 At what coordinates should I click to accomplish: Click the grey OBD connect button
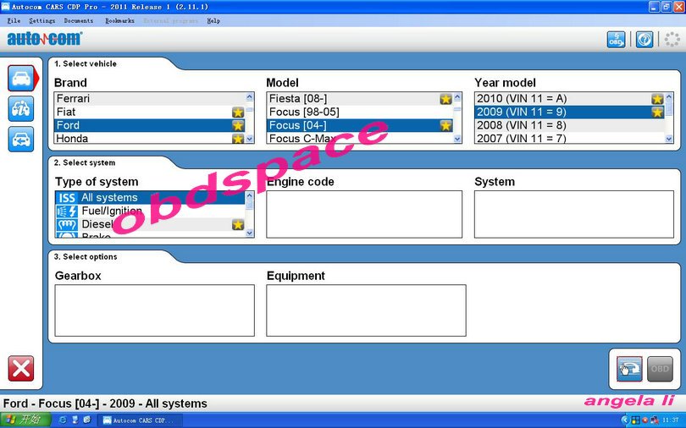coord(660,369)
